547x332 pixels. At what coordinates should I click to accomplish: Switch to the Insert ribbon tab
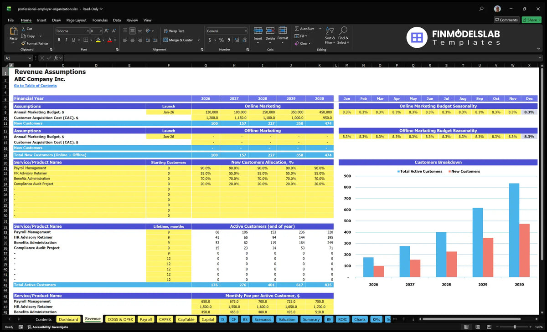click(x=41, y=20)
